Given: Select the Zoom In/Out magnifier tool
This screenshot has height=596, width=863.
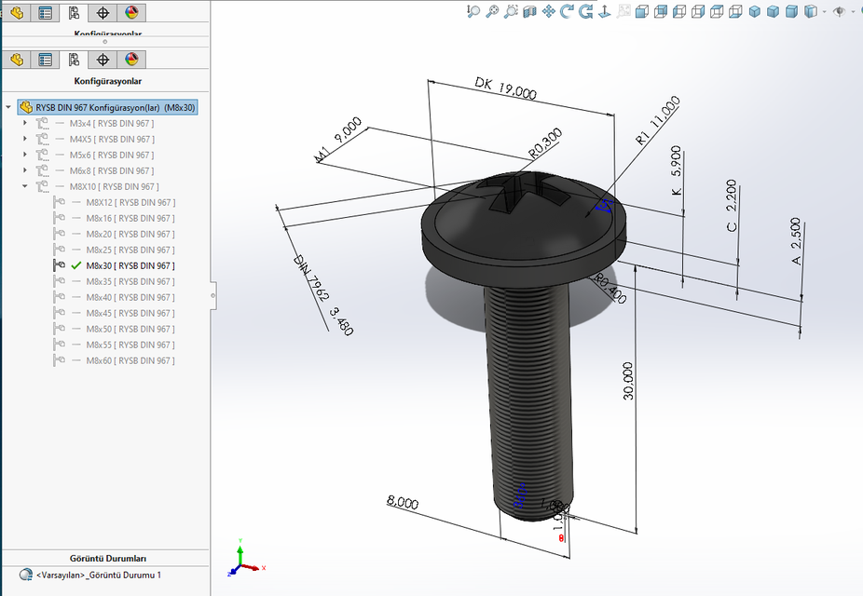Looking at the screenshot, I should coord(473,12).
